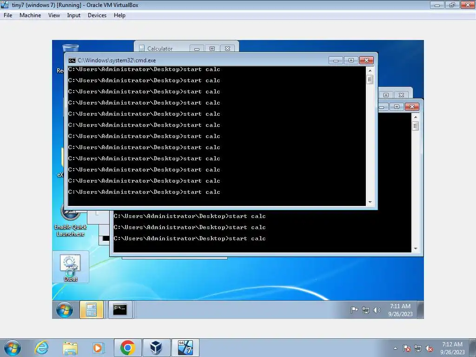Image resolution: width=476 pixels, height=357 pixels.
Task: Select the D.bat desktop file
Action: [x=71, y=267]
